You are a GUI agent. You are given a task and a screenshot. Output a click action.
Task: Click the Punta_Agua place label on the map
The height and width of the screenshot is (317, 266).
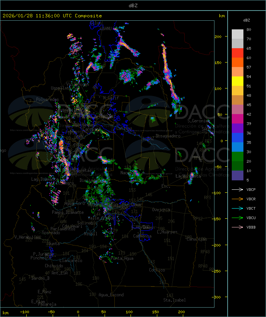[122, 258]
